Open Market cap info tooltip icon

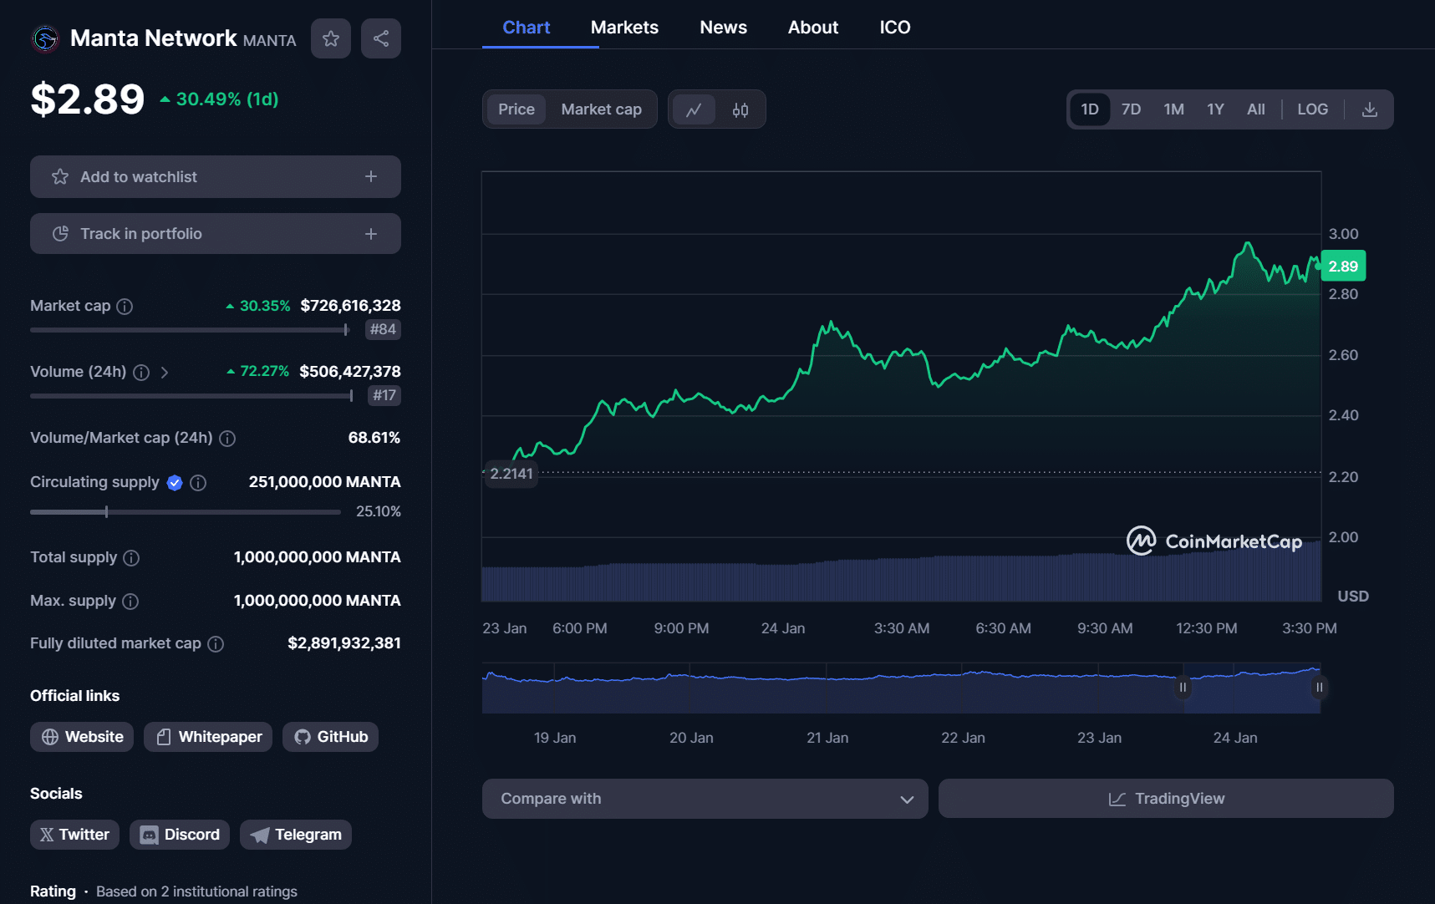125,307
